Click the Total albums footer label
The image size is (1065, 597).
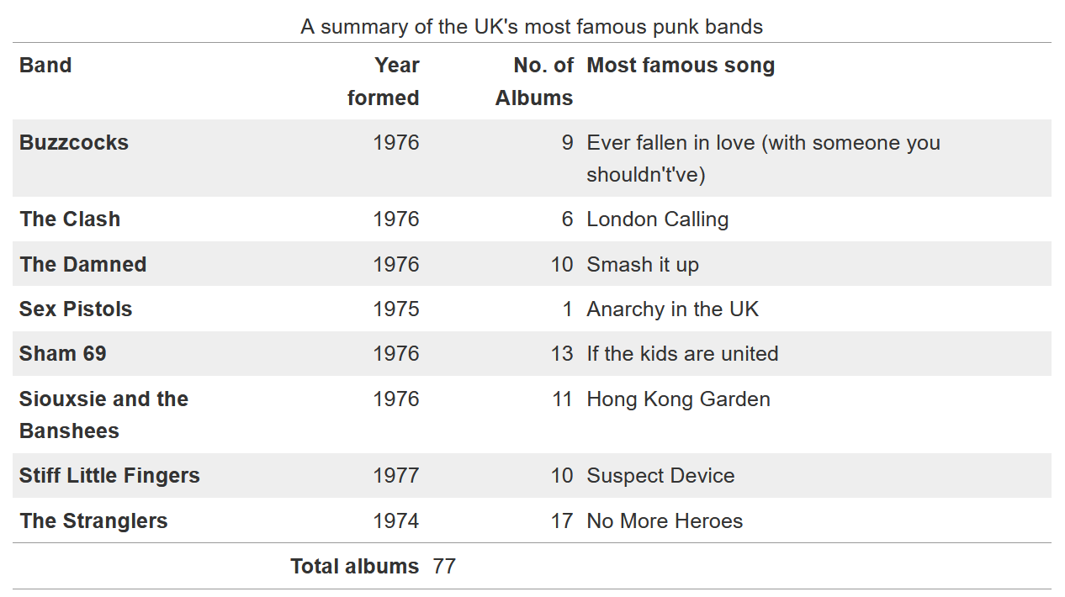(x=354, y=567)
